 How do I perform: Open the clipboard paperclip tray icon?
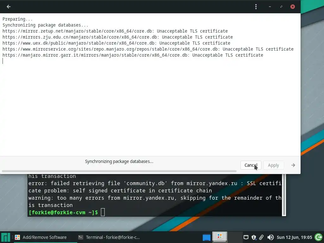pyautogui.click(x=261, y=237)
